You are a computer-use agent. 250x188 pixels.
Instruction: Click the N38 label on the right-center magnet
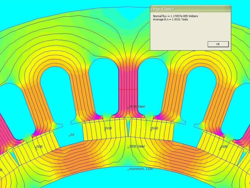pyautogui.click(x=154, y=128)
